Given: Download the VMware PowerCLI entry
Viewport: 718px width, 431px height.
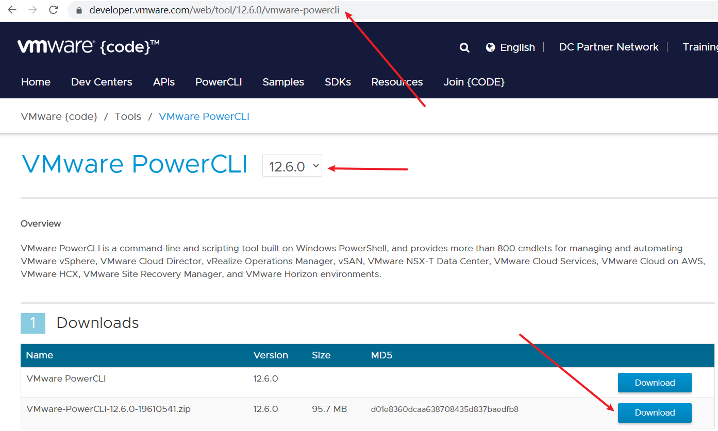Looking at the screenshot, I should [x=655, y=383].
